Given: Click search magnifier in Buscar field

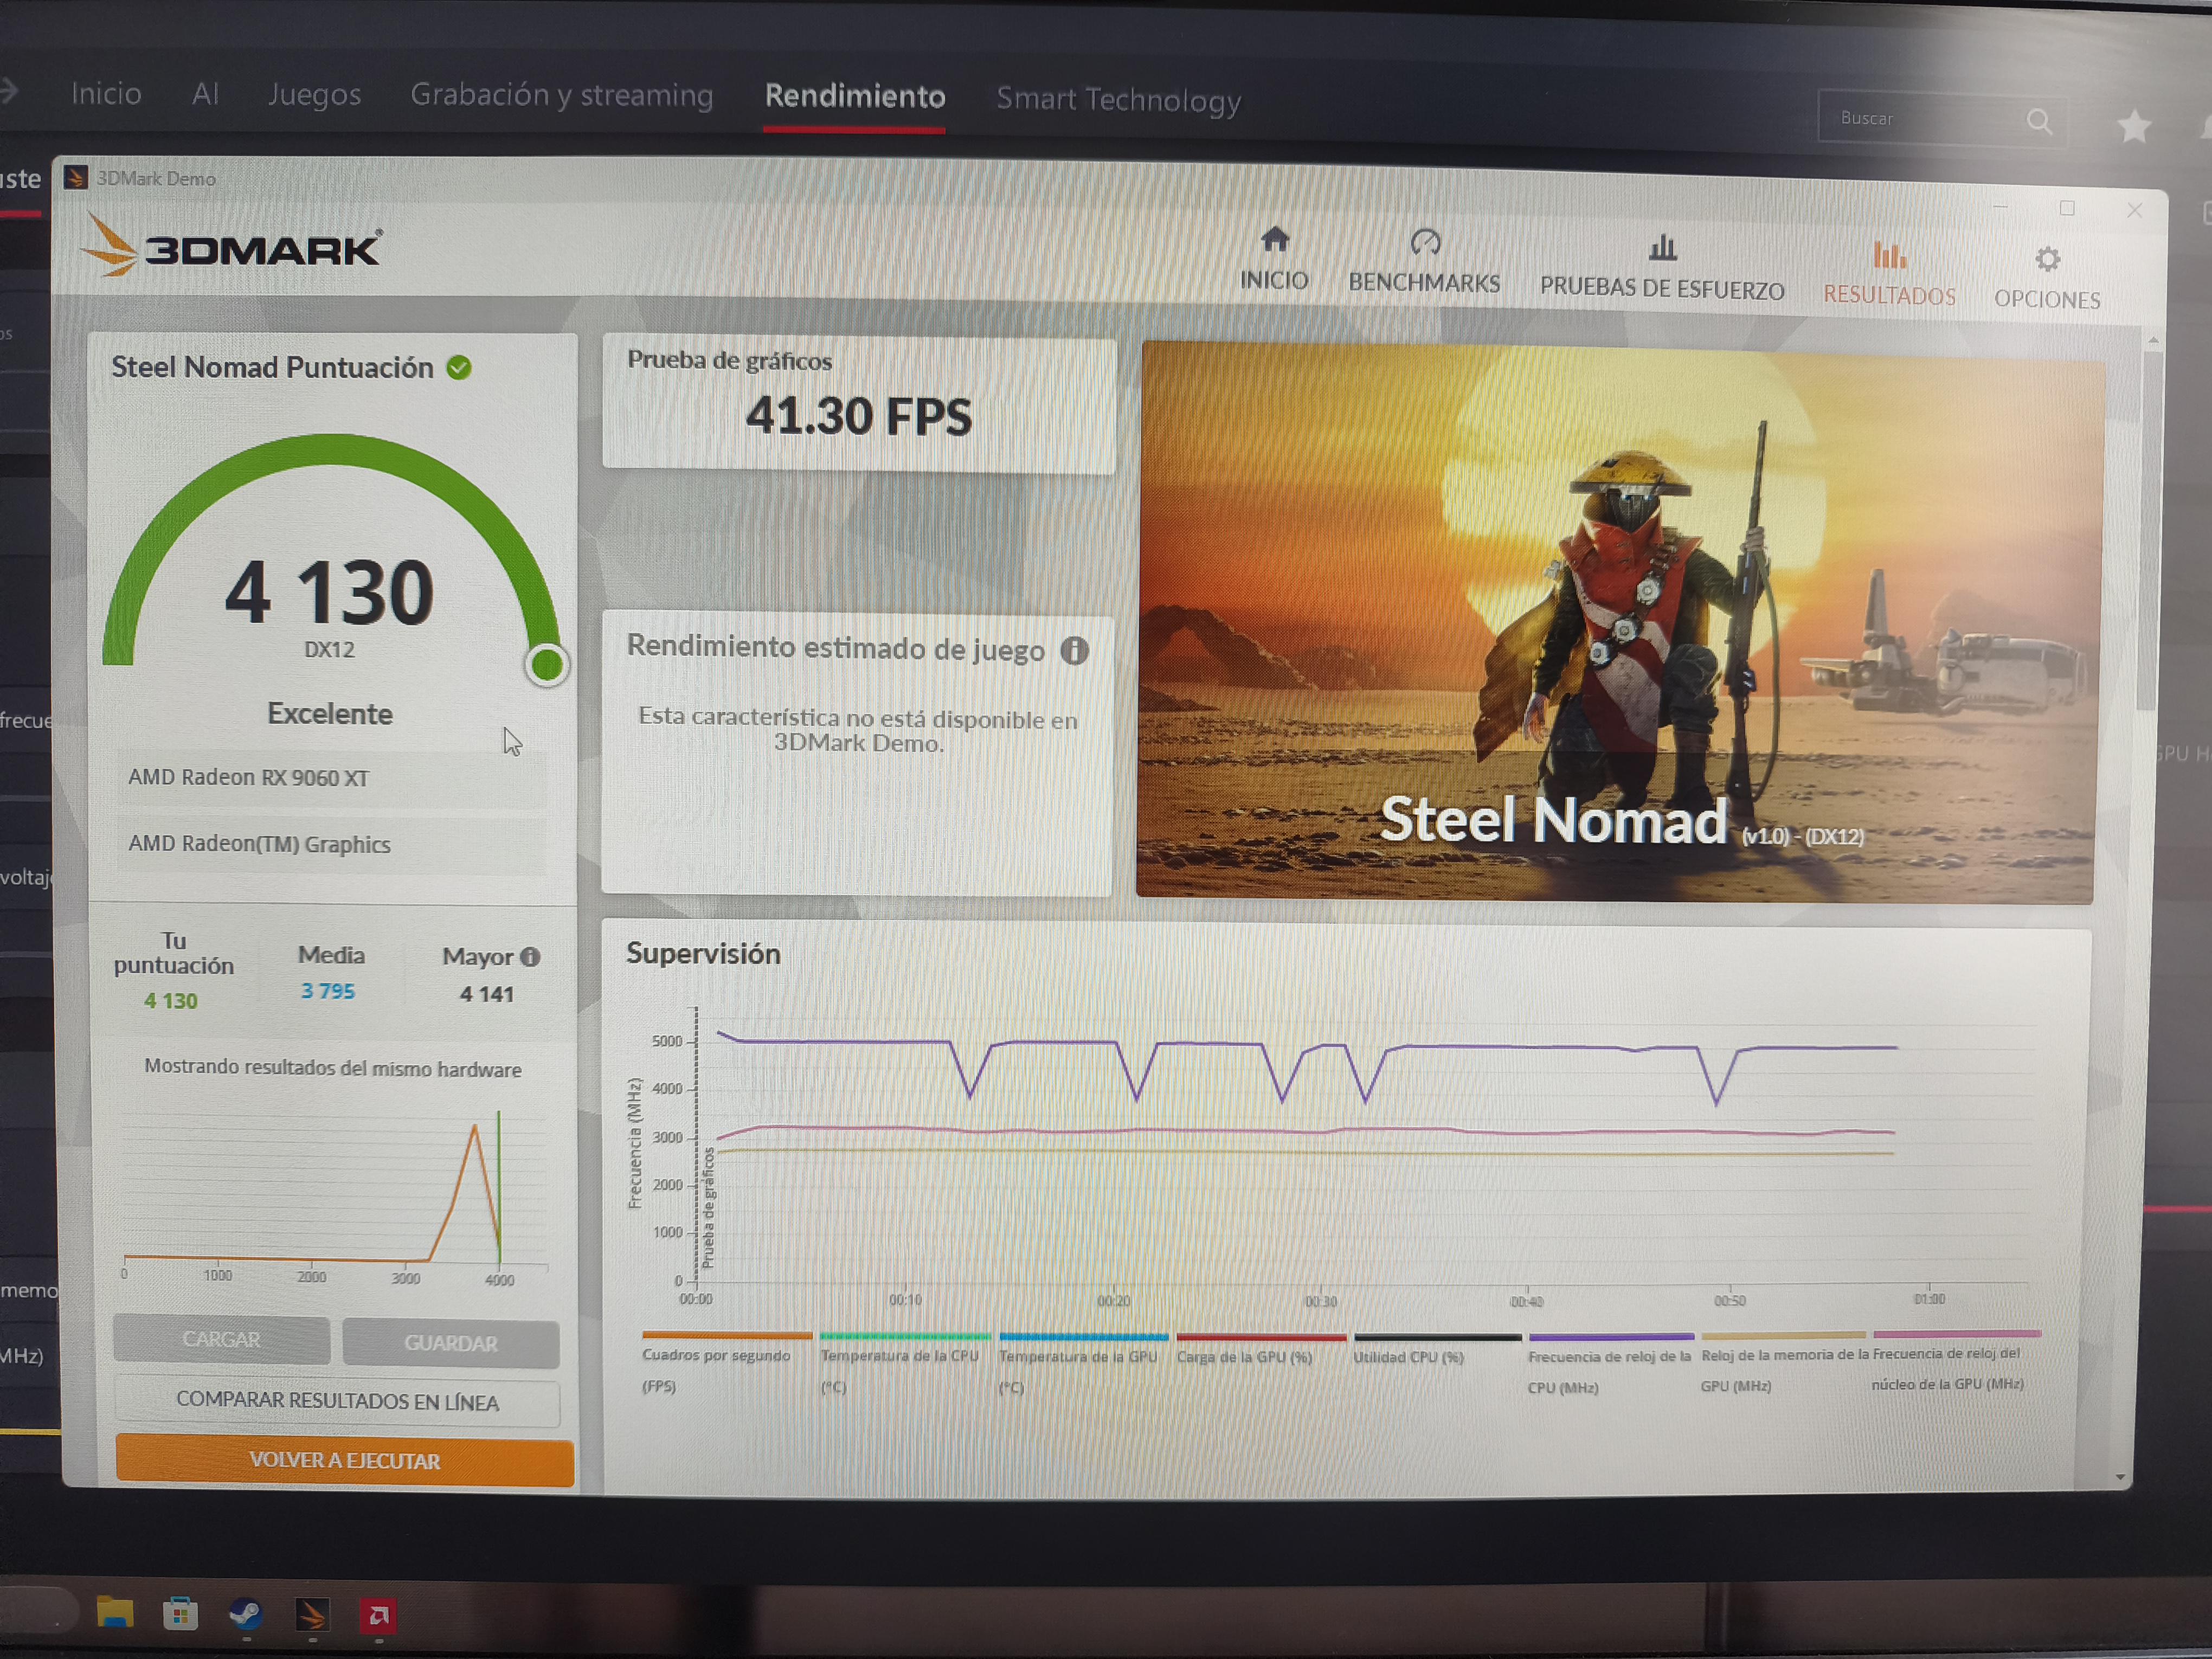Looking at the screenshot, I should tap(2039, 122).
